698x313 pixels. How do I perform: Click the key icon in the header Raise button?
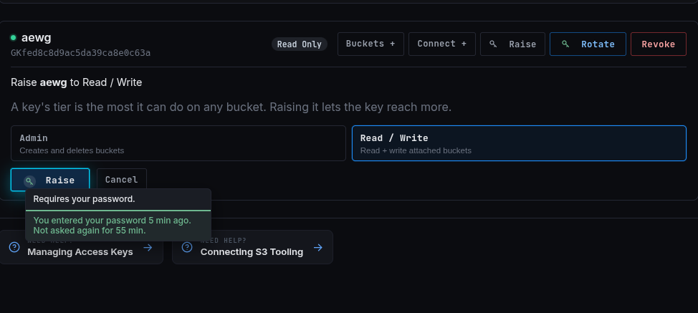pyautogui.click(x=493, y=44)
